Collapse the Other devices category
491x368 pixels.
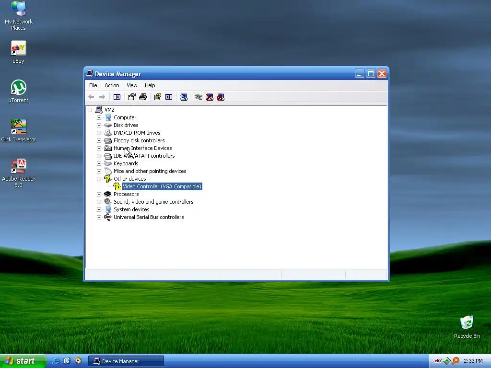pos(99,179)
